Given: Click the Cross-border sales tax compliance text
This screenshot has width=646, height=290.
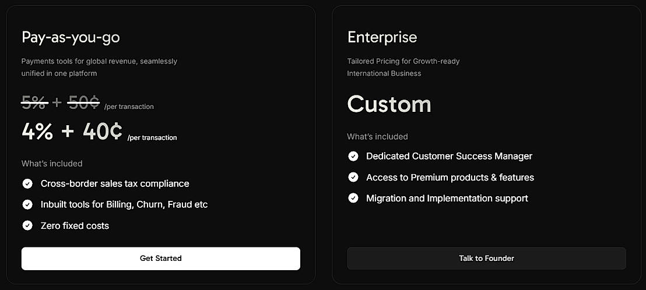Looking at the screenshot, I should [x=115, y=184].
